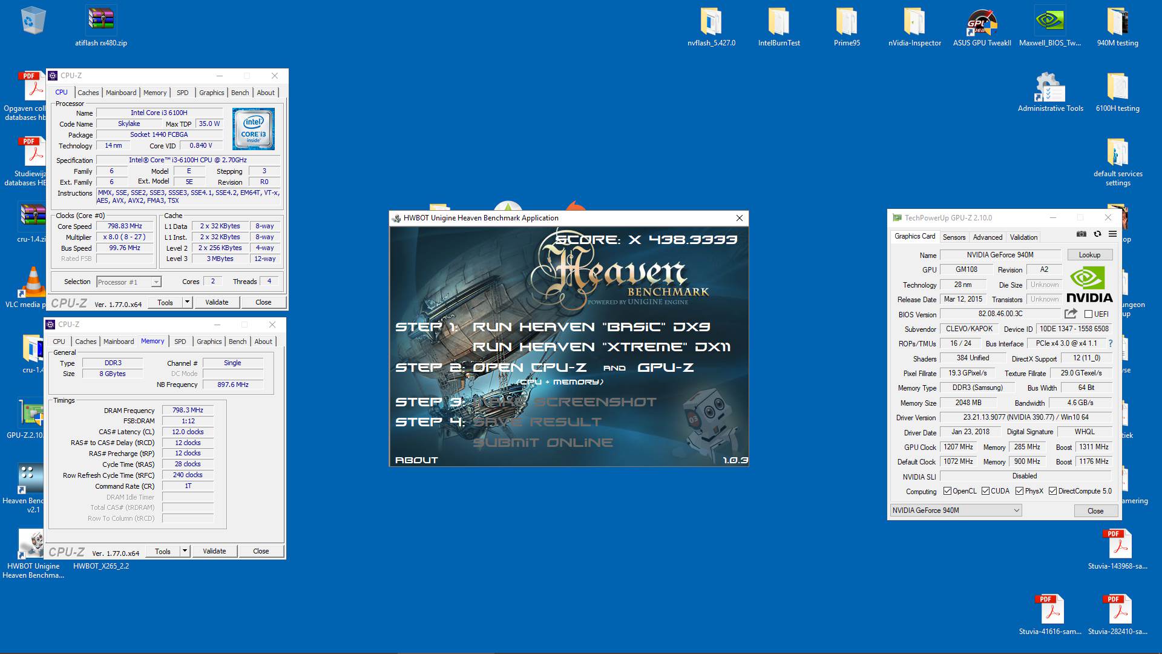This screenshot has width=1162, height=654.
Task: Switch to Caches tab in top CPU-Z window
Action: 88,93
